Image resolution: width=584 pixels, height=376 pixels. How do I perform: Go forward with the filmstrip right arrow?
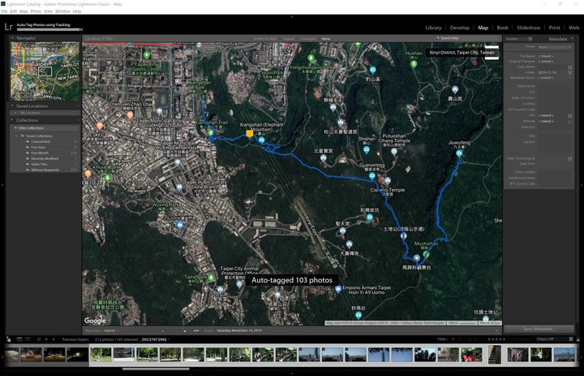tap(54, 339)
